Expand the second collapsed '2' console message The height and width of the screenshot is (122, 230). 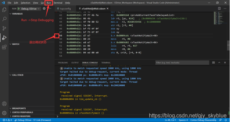[x=61, y=79]
